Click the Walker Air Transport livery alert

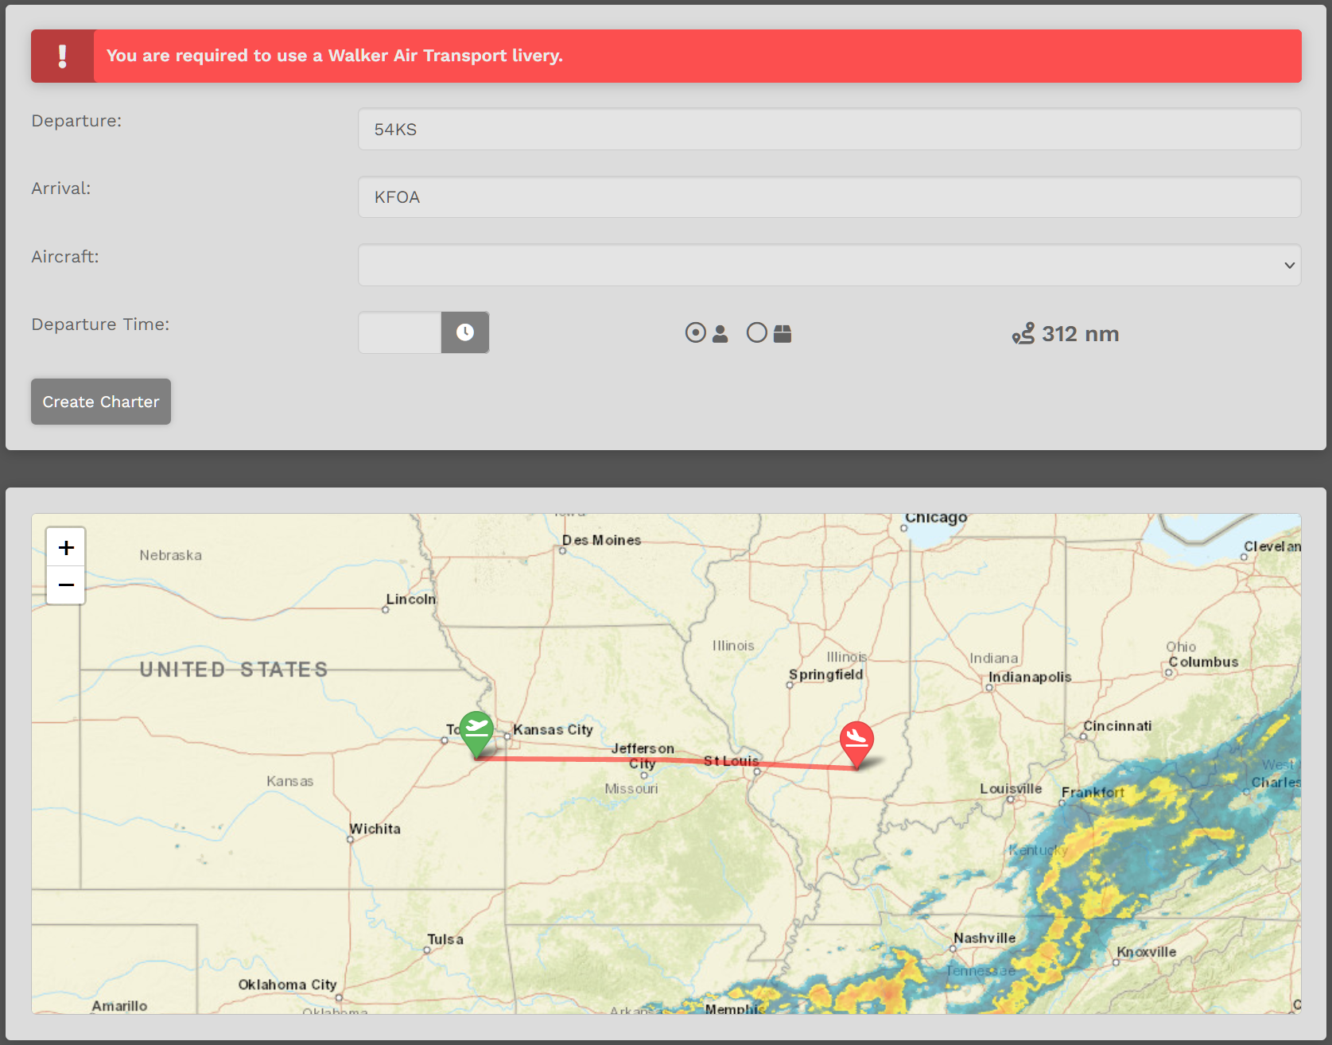[x=666, y=56]
